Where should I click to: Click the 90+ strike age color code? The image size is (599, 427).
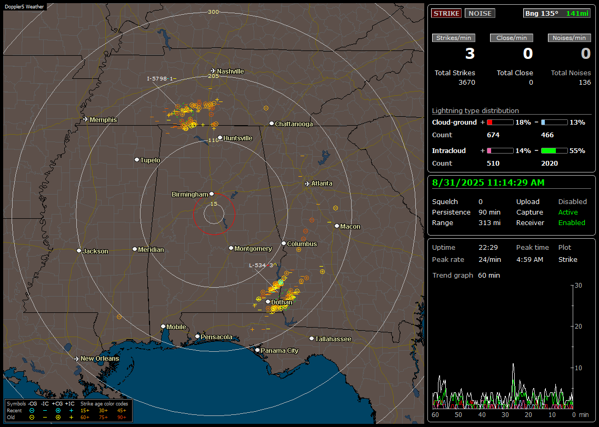tap(122, 418)
